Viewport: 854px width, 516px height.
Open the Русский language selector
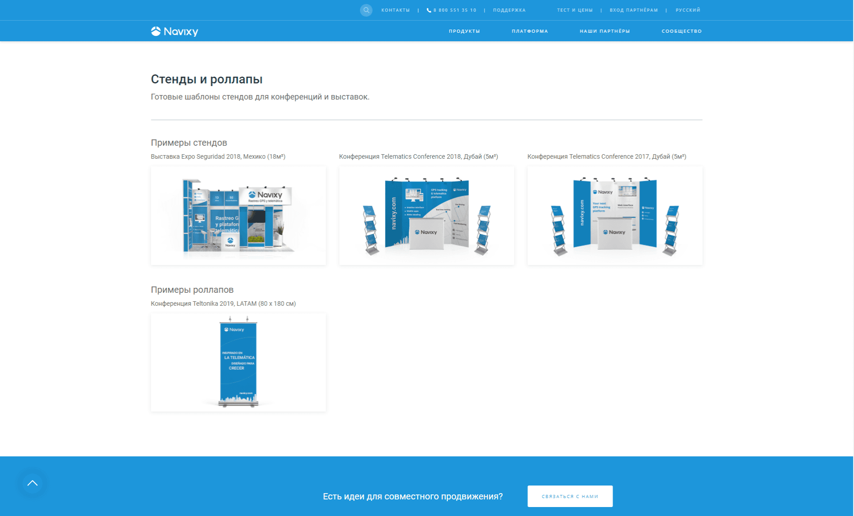688,10
